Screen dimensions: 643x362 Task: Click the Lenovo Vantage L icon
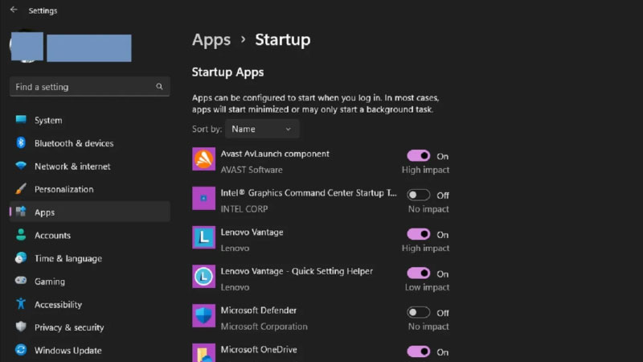[204, 237]
